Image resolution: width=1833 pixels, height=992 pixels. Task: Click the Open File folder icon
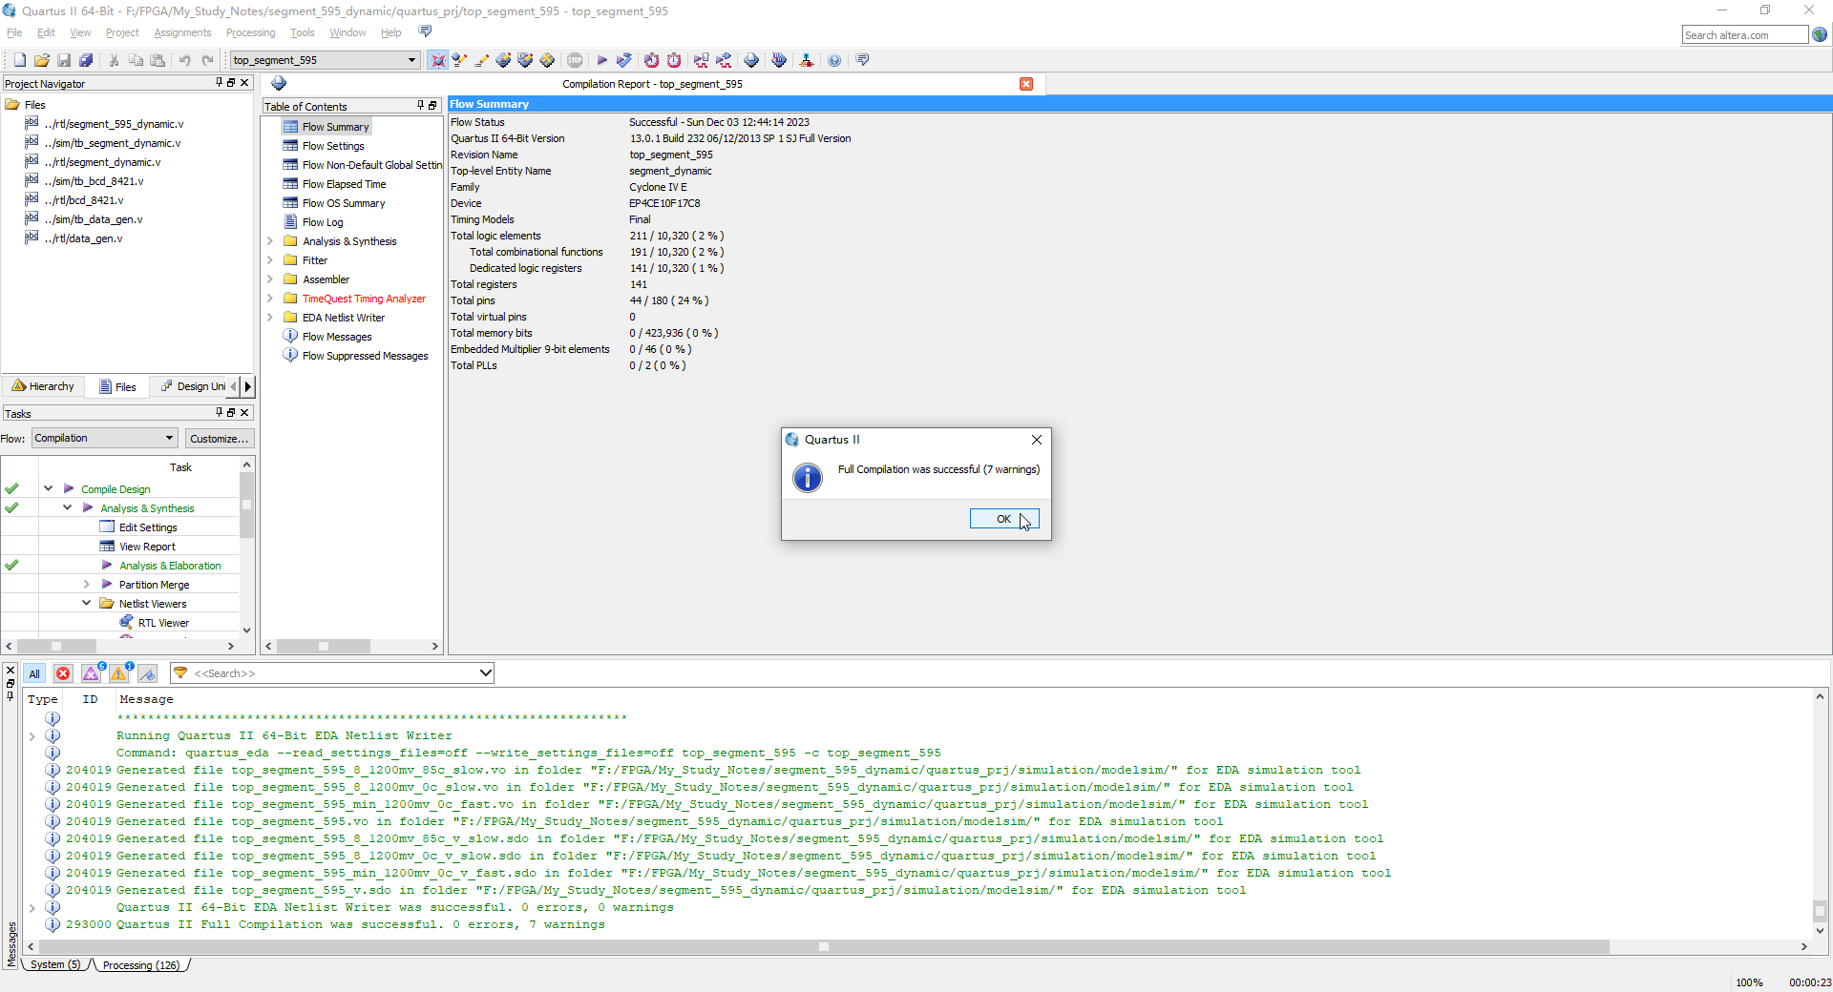click(x=42, y=60)
